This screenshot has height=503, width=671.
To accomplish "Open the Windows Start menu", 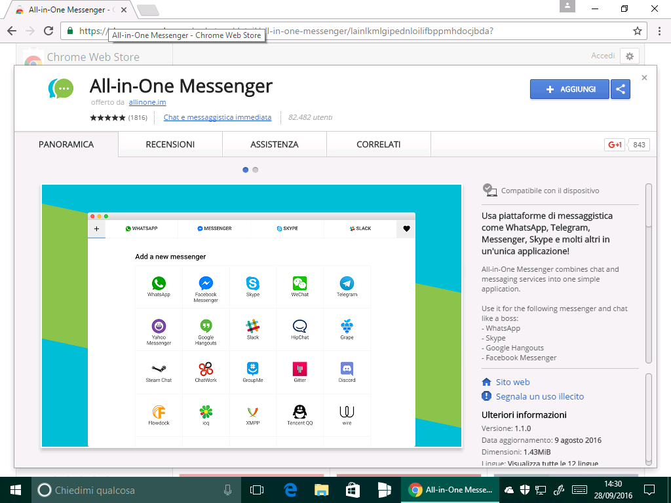I will [x=16, y=490].
